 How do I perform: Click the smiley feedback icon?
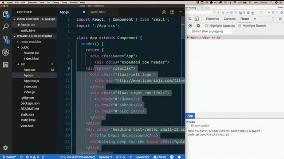point(172,157)
